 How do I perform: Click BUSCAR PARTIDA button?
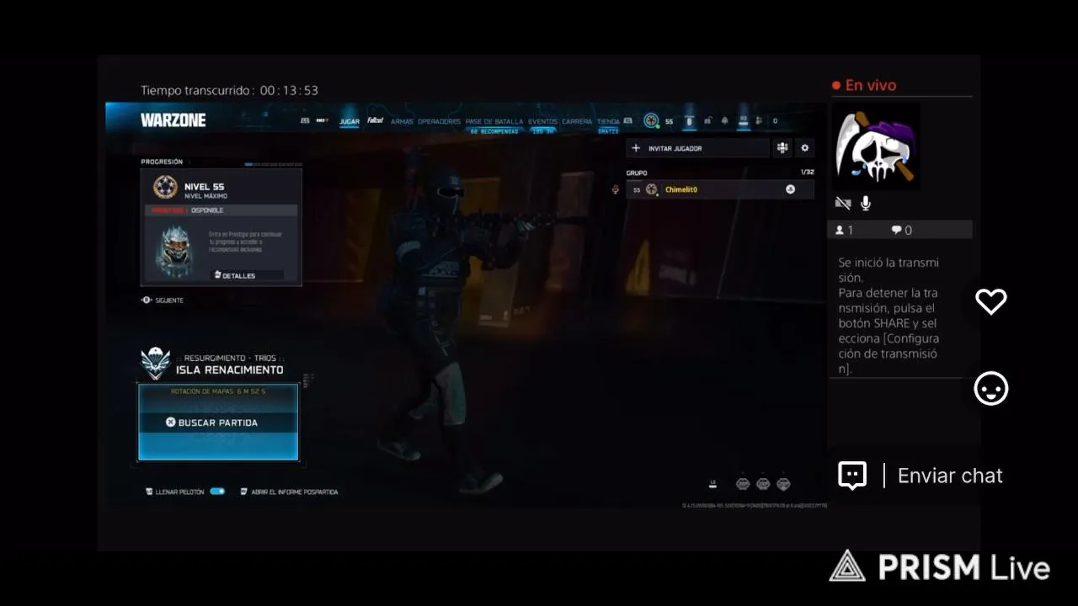pyautogui.click(x=218, y=423)
